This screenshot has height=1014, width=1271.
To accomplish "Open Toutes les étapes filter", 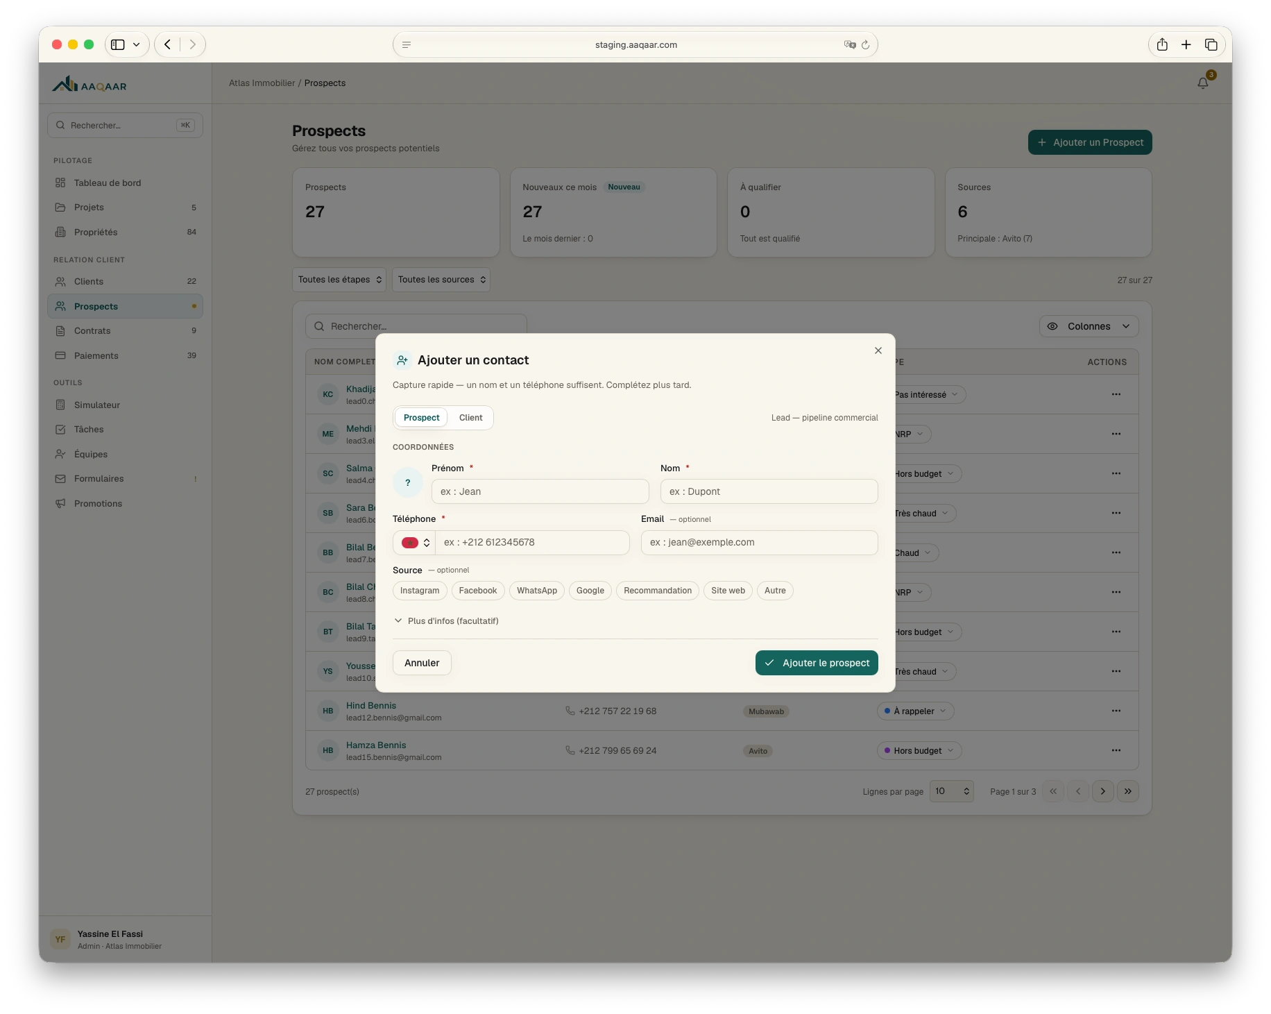I will click(339, 280).
